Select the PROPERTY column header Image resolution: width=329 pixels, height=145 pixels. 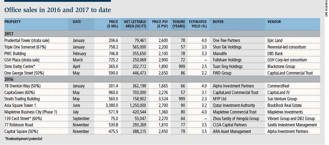pyautogui.click(x=12, y=22)
